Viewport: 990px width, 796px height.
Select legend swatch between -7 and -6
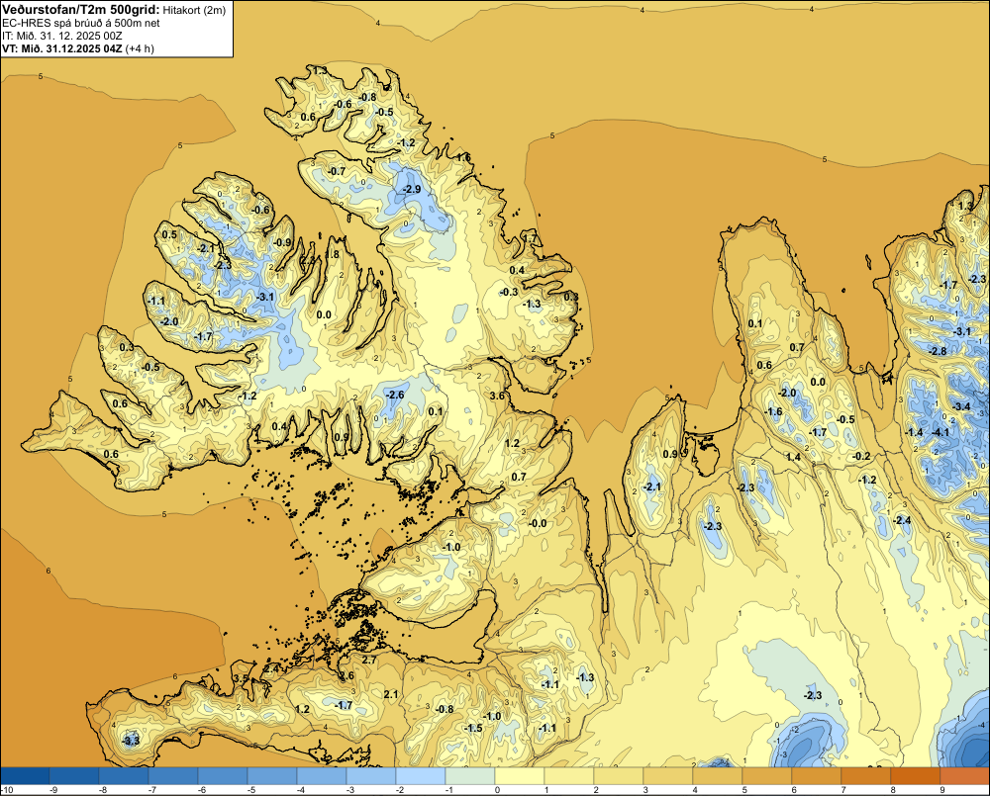click(x=173, y=775)
